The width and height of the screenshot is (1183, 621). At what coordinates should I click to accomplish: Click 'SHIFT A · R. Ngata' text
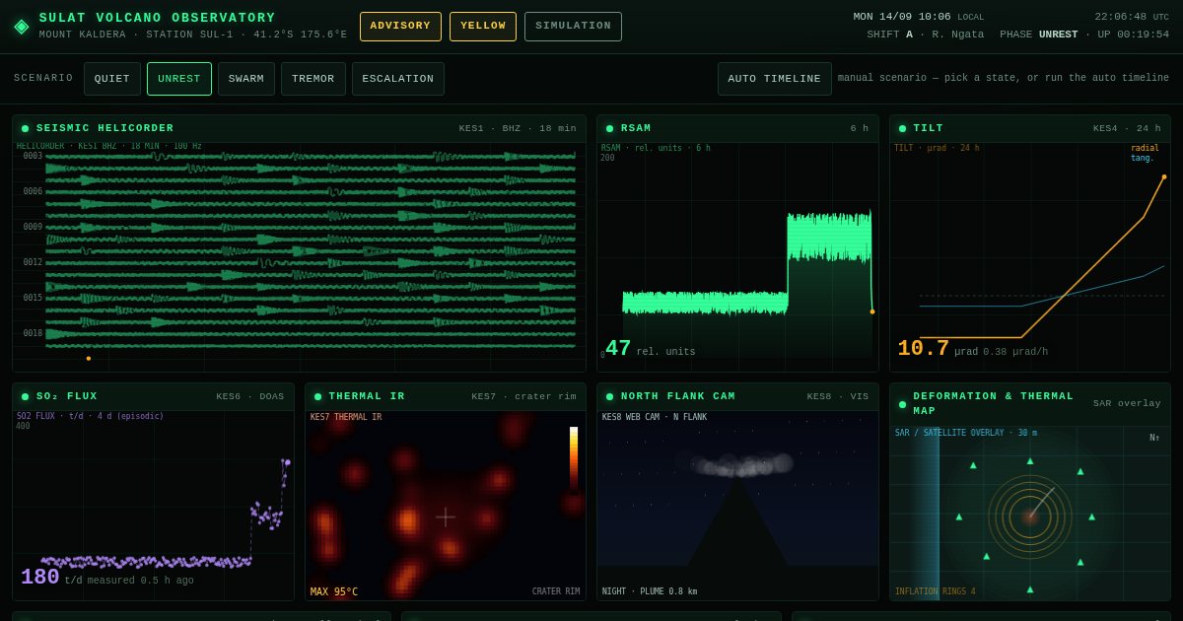click(x=925, y=34)
